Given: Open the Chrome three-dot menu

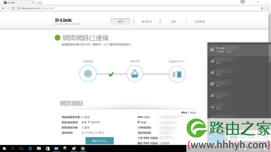Looking at the screenshot, I should [268, 8].
